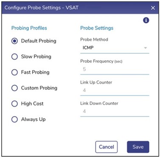This screenshot has height=158, width=161.
Task: Click the Probe Method field label
Action: [94, 39]
